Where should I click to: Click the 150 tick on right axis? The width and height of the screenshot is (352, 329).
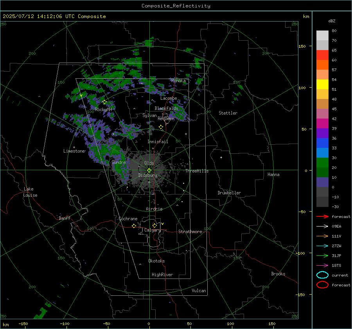coord(302,46)
